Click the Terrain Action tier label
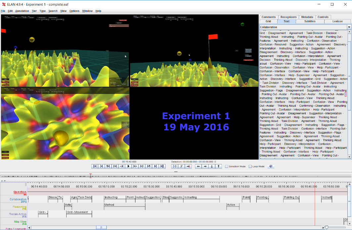 coord(18,214)
